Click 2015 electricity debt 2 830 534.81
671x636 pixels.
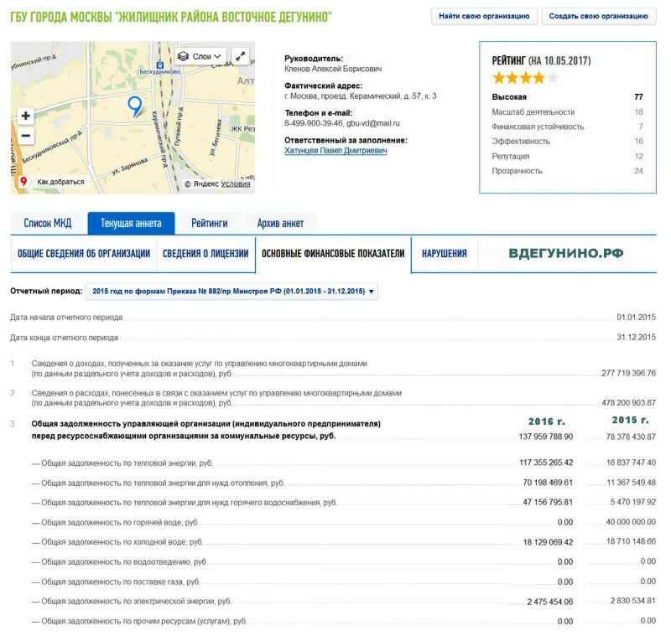click(x=632, y=601)
